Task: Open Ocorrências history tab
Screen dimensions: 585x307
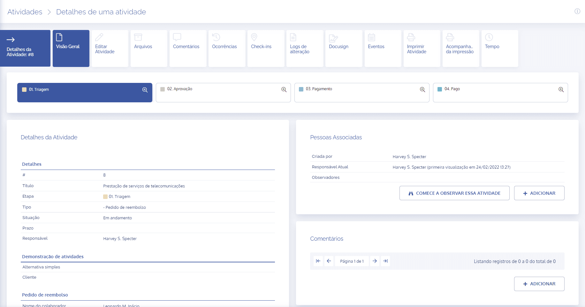Action: tap(227, 48)
